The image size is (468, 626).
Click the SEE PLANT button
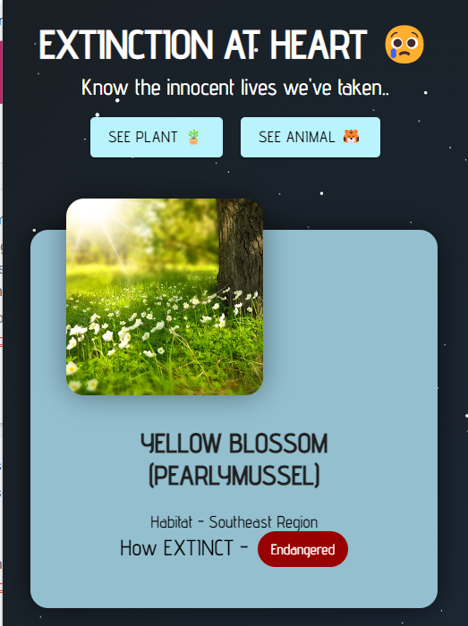tap(157, 137)
